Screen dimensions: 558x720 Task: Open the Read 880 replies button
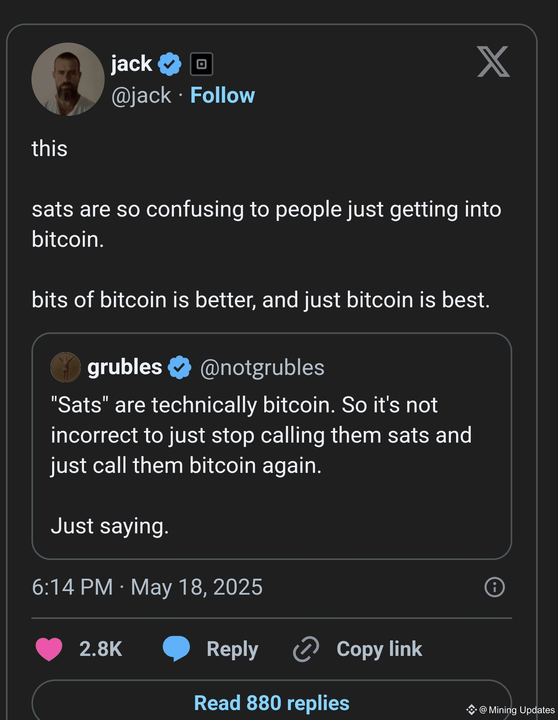coord(271,703)
